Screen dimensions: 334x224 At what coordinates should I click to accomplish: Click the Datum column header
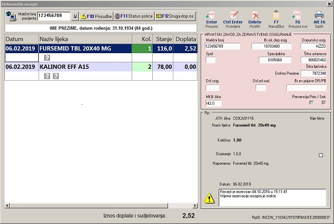coord(22,39)
